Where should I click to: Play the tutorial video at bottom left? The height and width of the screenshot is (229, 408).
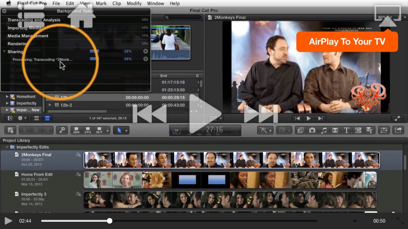coord(8,221)
